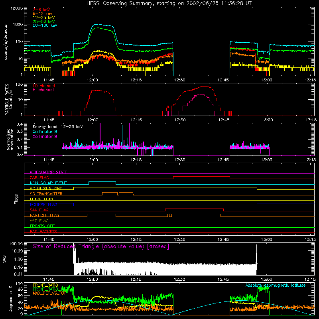
Task: Click the 'PARTICLE RATES' axis label
Action: click(x=7, y=100)
